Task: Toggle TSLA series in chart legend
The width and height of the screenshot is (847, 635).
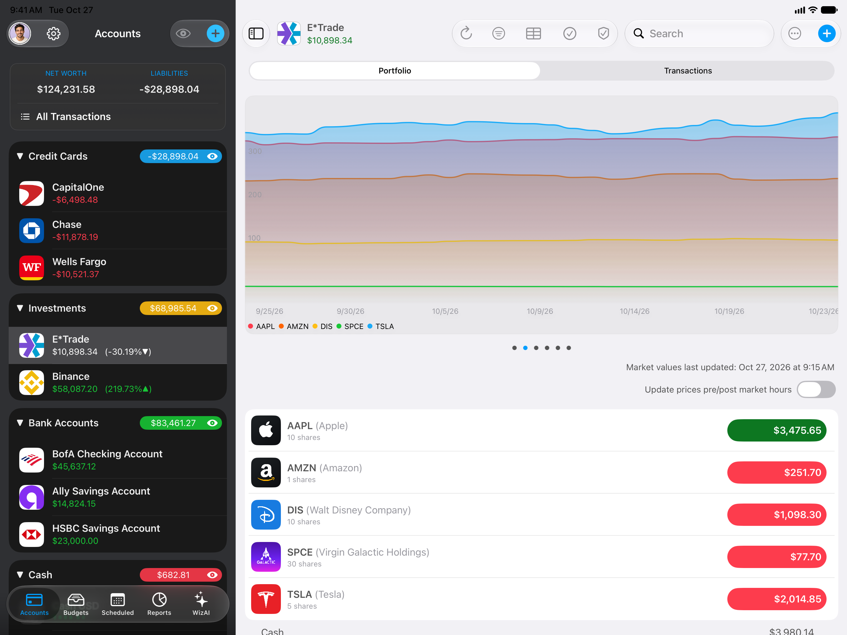Action: [381, 326]
